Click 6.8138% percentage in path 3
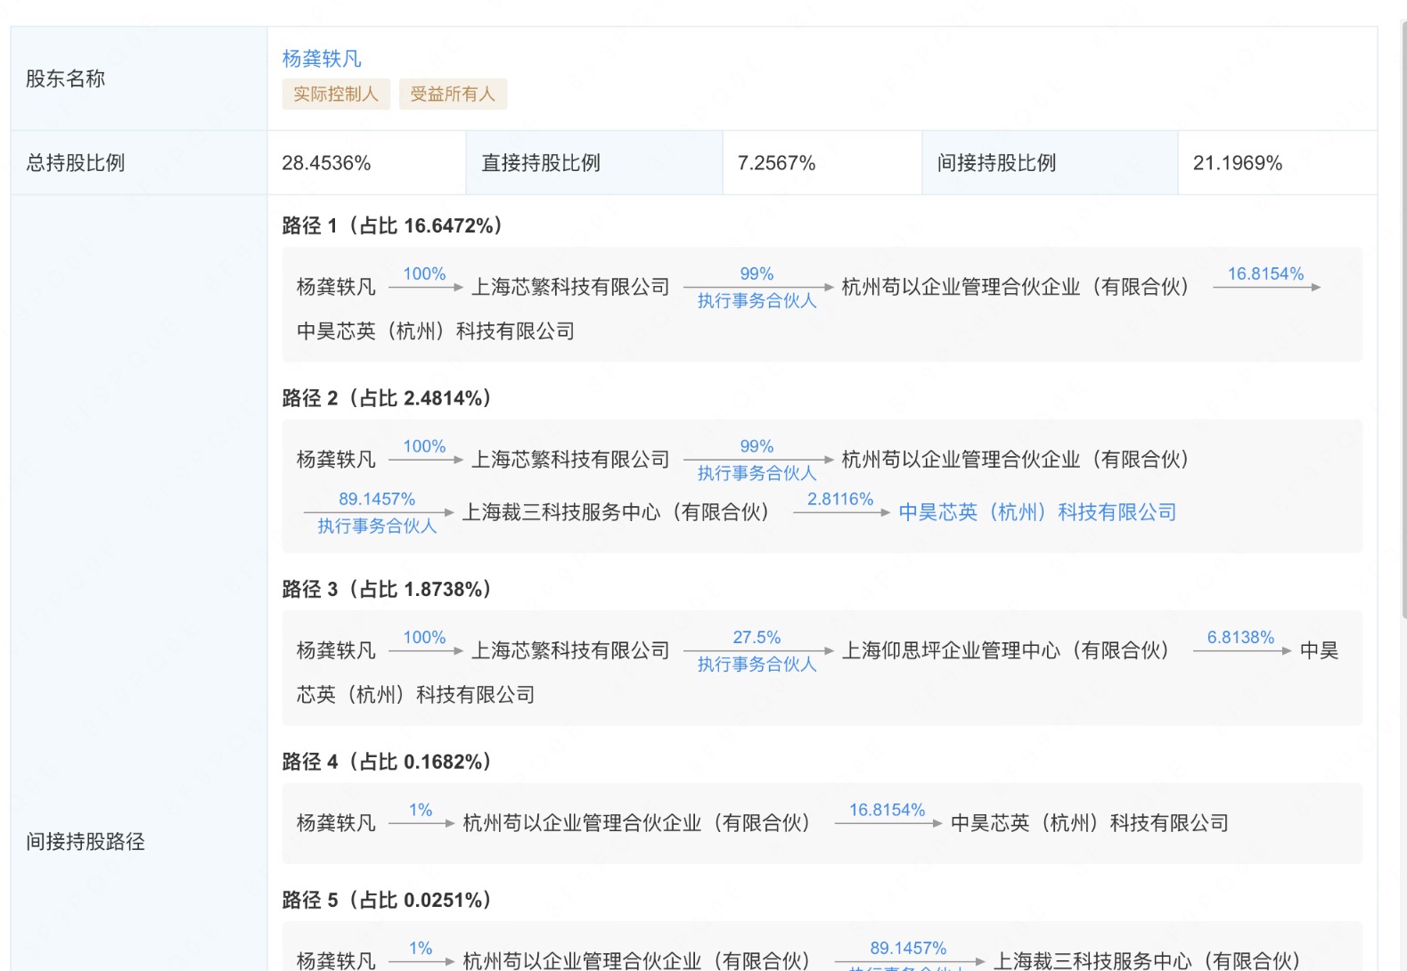 pyautogui.click(x=1240, y=637)
